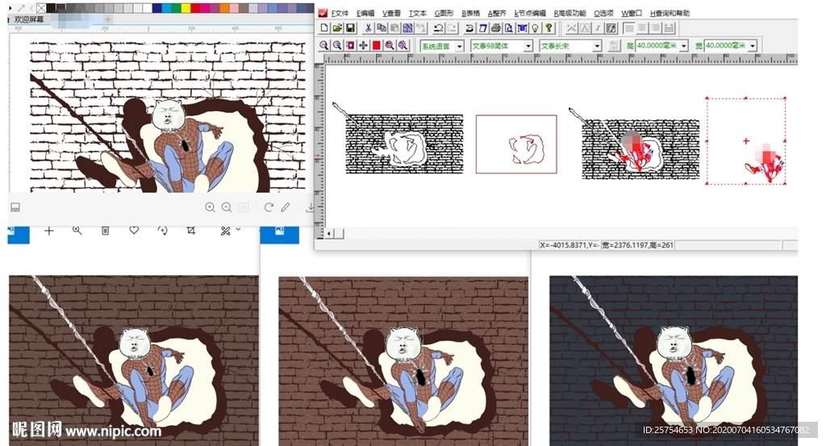The height and width of the screenshot is (446, 826).
Task: Open the height 40.0000毫米 dropdown arrow
Action: coord(684,46)
